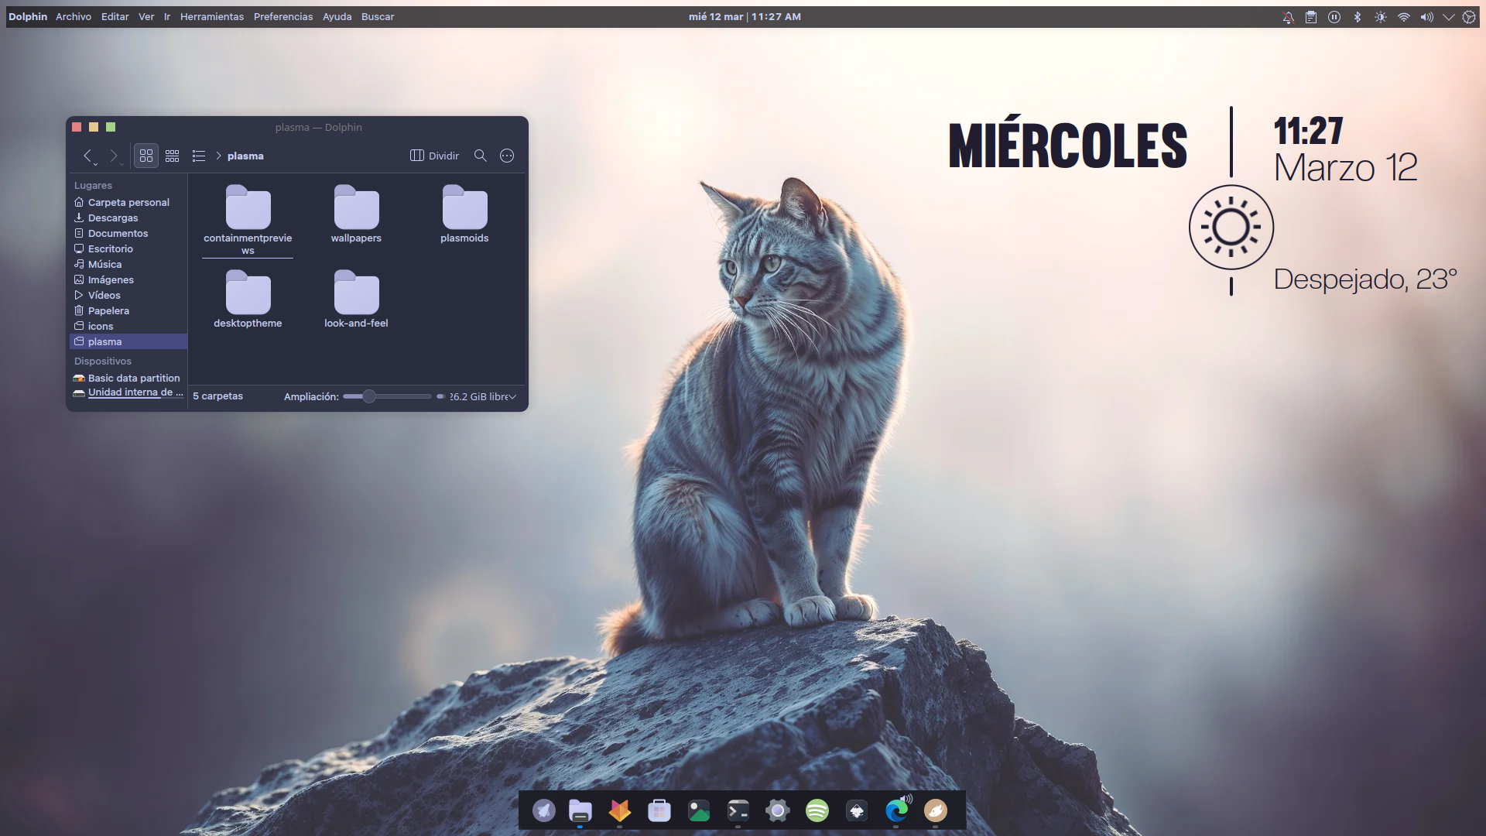Viewport: 1486px width, 836px height.
Task: Open the Archivo menu
Action: pos(74,16)
